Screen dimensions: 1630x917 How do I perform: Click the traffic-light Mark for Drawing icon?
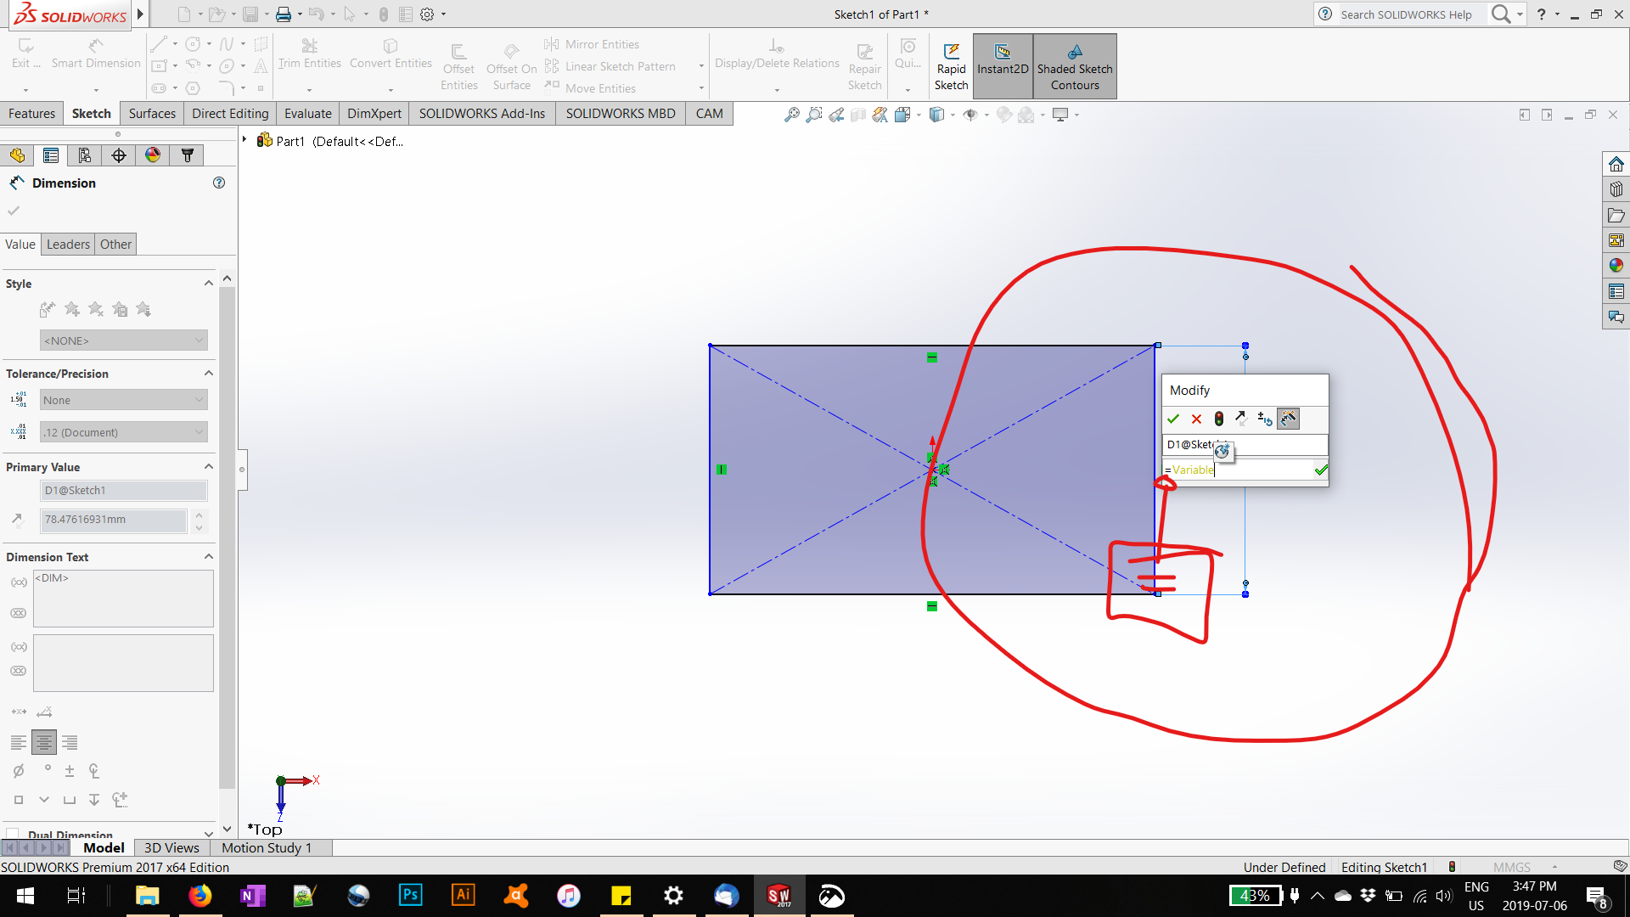1218,419
